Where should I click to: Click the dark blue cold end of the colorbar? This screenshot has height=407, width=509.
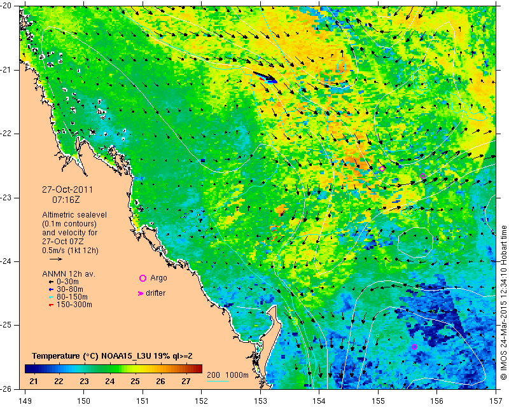coord(30,369)
